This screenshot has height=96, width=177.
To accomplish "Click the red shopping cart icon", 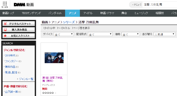I will click(5, 24).
